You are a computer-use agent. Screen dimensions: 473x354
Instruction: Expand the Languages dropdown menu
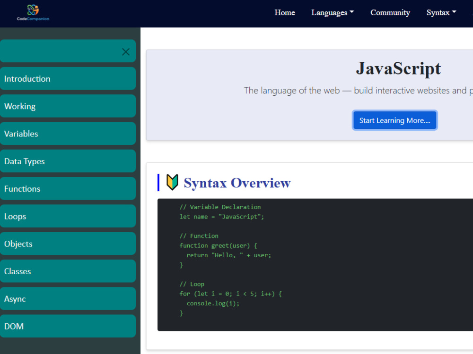333,13
